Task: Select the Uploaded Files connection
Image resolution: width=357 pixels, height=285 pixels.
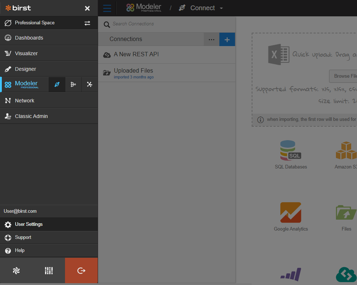Action: click(167, 73)
